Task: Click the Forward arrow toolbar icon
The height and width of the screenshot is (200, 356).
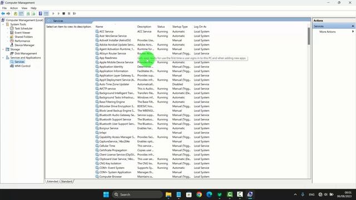Action: [8, 13]
